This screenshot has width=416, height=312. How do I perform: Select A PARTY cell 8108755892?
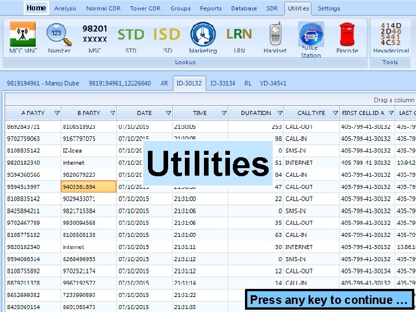point(33,271)
